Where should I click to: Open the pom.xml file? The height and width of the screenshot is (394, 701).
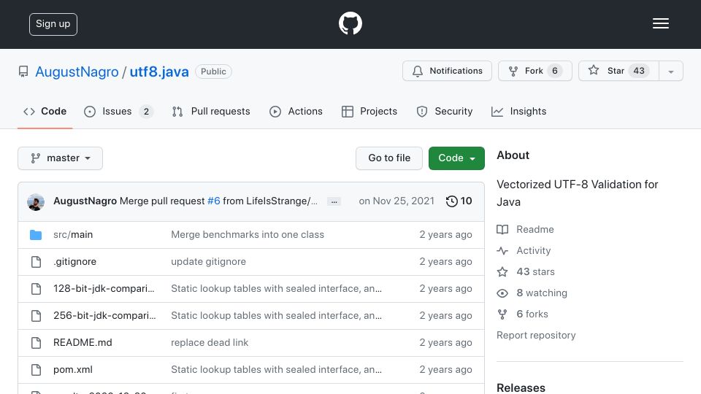pyautogui.click(x=73, y=369)
